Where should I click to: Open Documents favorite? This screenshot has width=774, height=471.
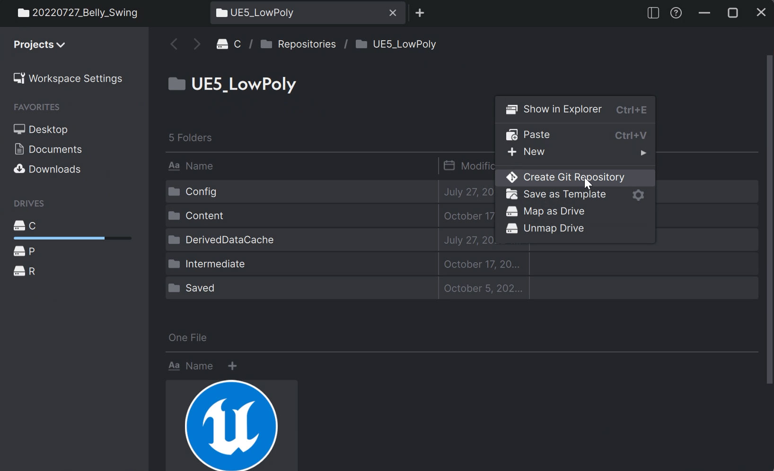tap(48, 149)
